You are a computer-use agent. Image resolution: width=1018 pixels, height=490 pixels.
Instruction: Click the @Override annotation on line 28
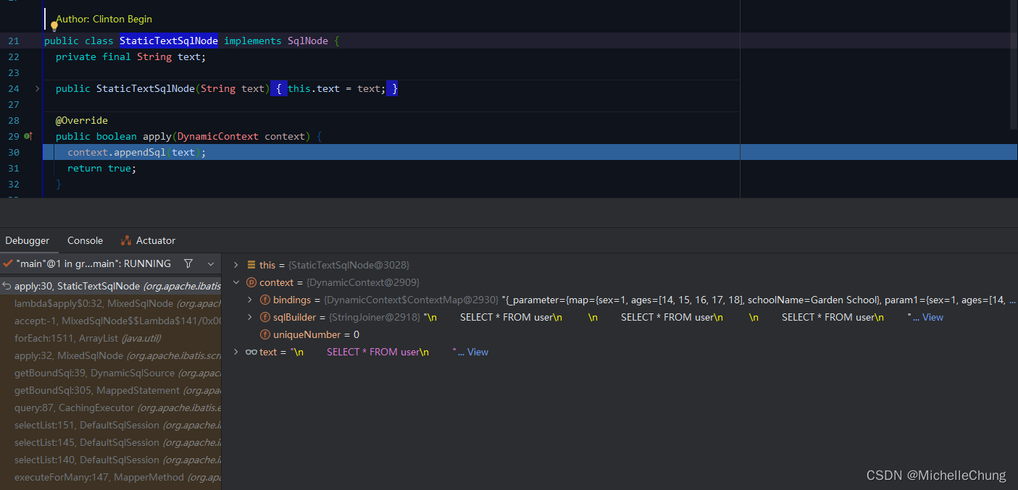coord(82,120)
